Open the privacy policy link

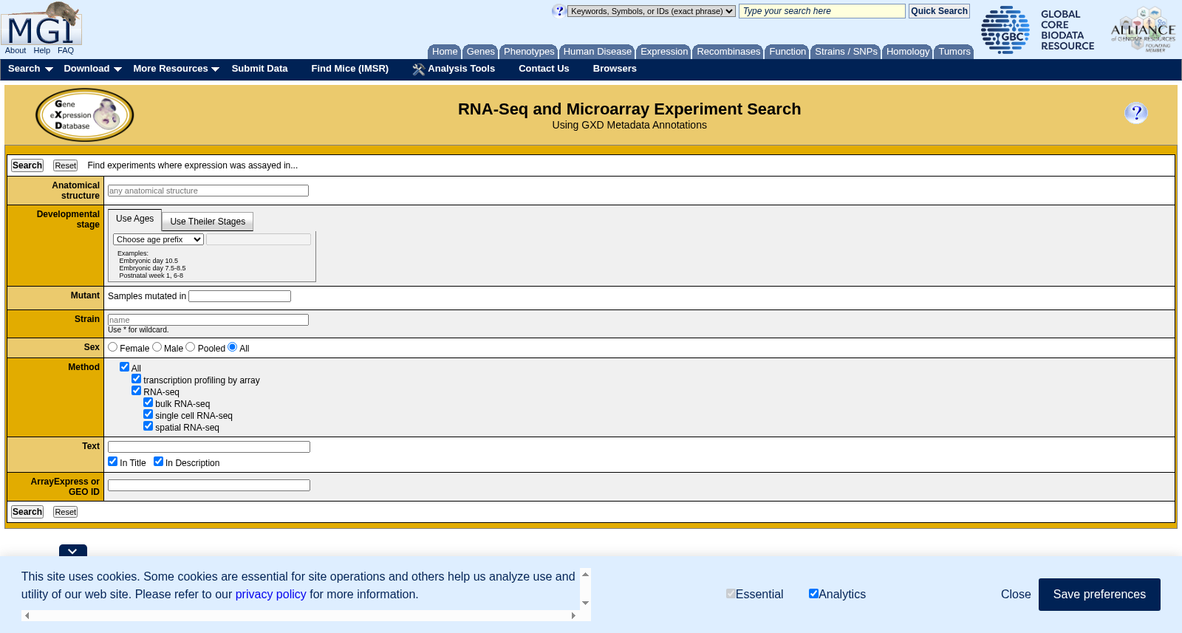coord(270,595)
